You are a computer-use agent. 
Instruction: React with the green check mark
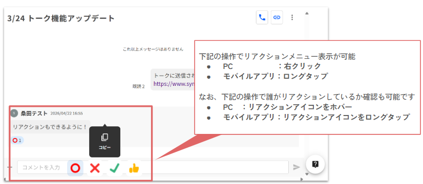(x=114, y=168)
